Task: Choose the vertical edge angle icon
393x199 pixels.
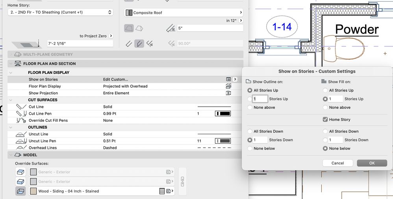Action: 139,44
